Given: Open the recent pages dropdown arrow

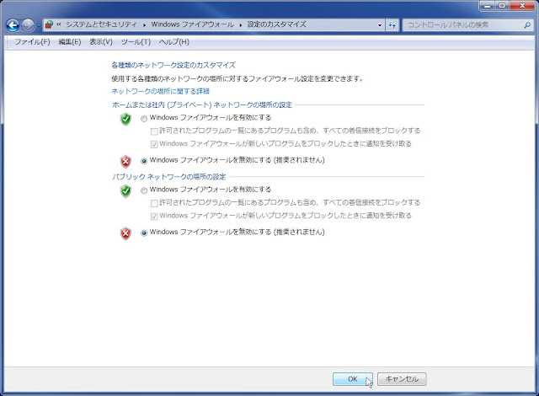Looking at the screenshot, I should pos(39,25).
